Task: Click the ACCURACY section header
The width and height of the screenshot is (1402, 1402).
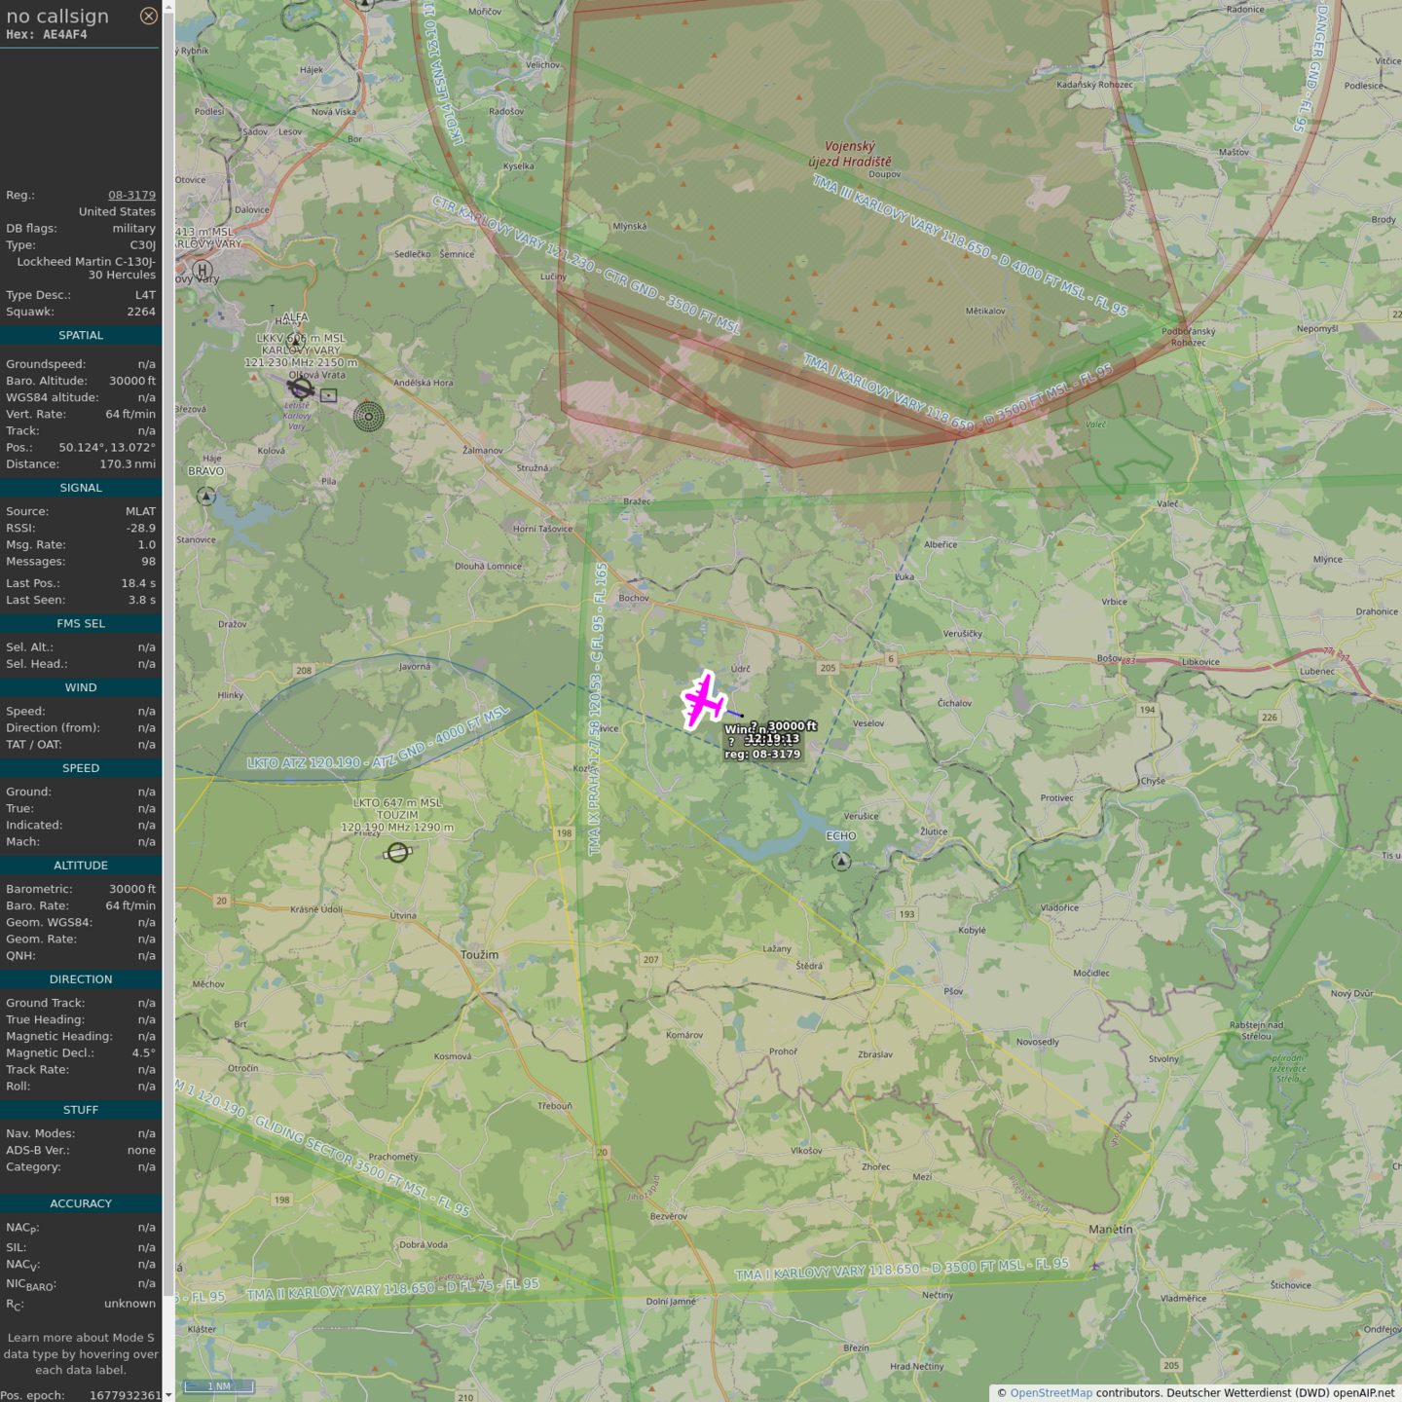Action: point(81,1203)
